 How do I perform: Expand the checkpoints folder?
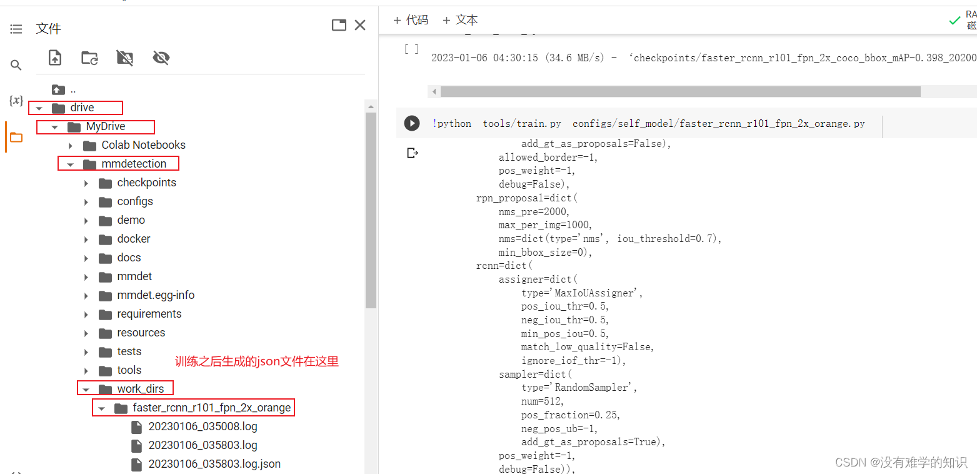[x=86, y=183]
